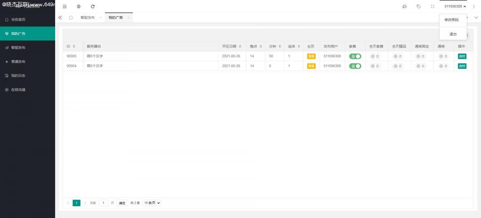Viewport: 481px width, 218px height.
Task: Go to the home tab icon
Action: 71,18
